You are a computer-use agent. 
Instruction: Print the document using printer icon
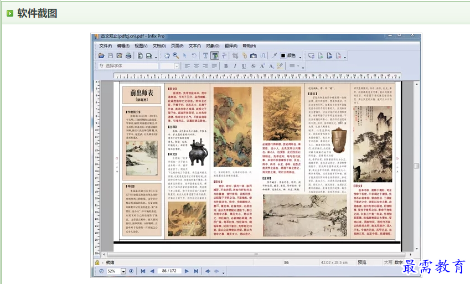[128, 56]
